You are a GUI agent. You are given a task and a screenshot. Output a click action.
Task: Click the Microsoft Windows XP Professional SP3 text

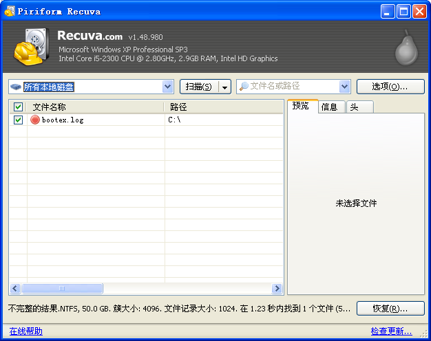[x=123, y=49]
